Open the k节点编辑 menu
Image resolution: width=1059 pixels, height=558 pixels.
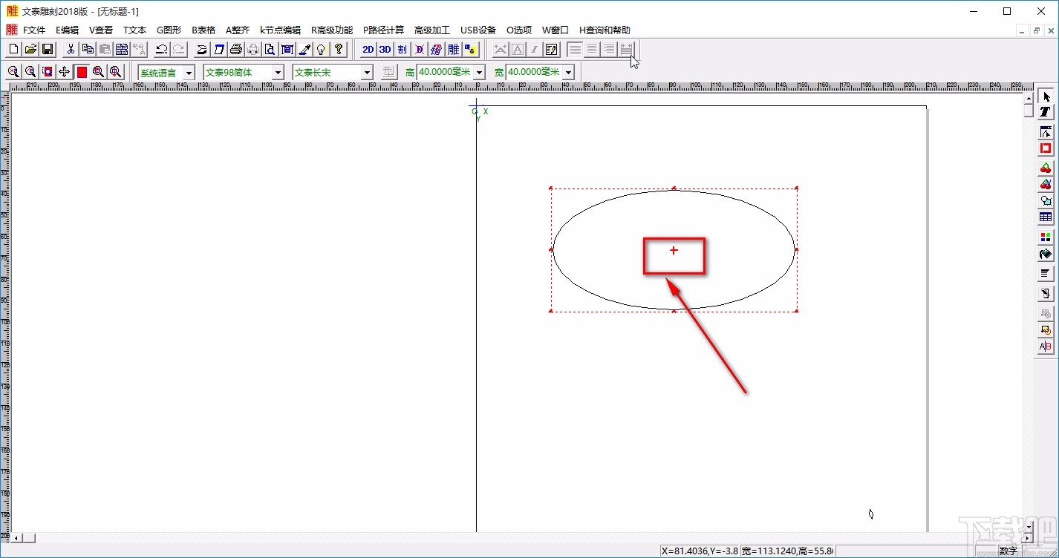(x=280, y=30)
